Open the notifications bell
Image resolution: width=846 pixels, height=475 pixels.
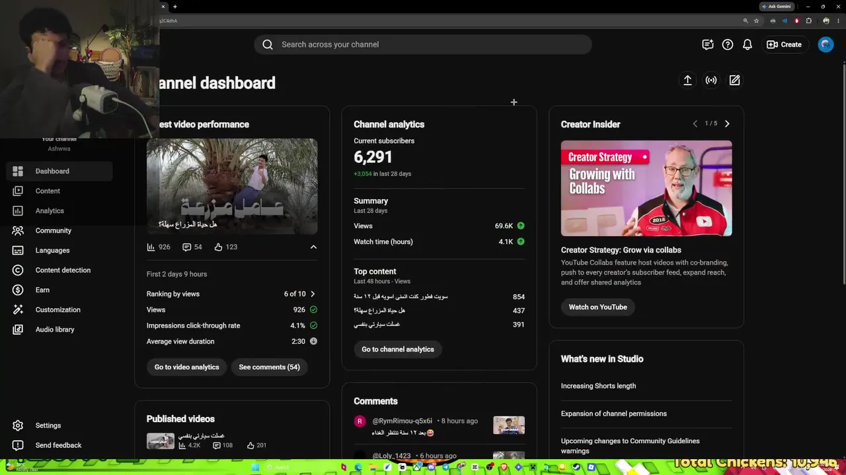pos(748,44)
